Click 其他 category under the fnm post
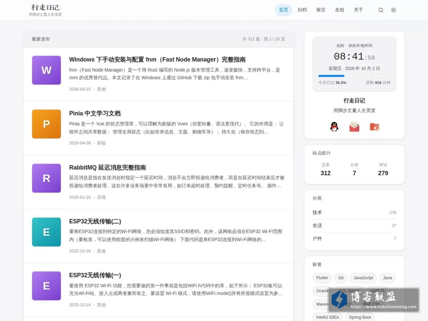This screenshot has width=428, height=321. click(x=101, y=89)
